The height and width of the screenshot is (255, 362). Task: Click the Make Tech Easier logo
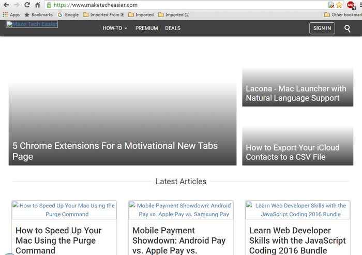pos(32,24)
